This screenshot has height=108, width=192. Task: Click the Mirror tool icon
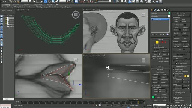114,1
